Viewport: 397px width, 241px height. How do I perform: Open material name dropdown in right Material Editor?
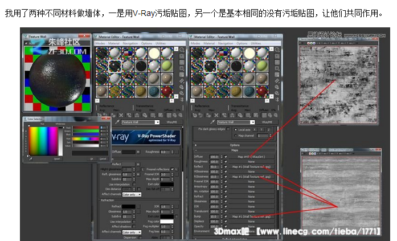tap(252, 122)
